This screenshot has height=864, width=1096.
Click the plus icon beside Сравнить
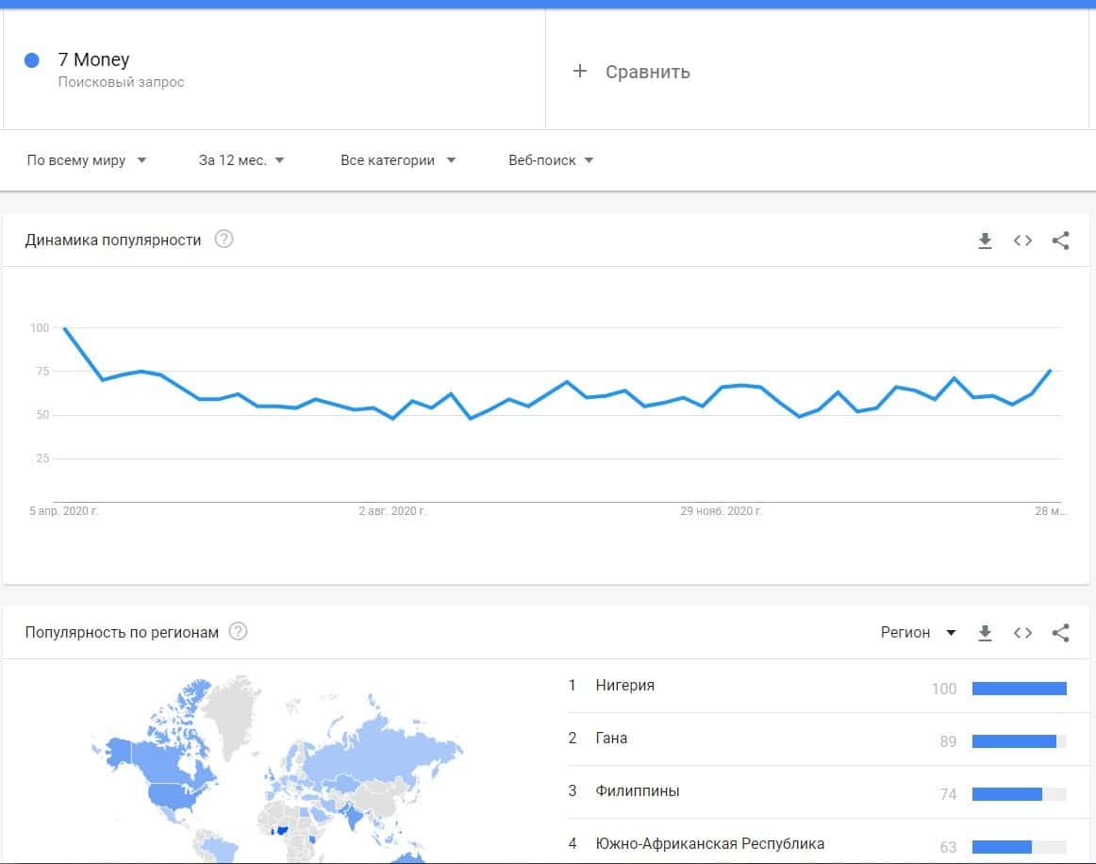click(580, 72)
